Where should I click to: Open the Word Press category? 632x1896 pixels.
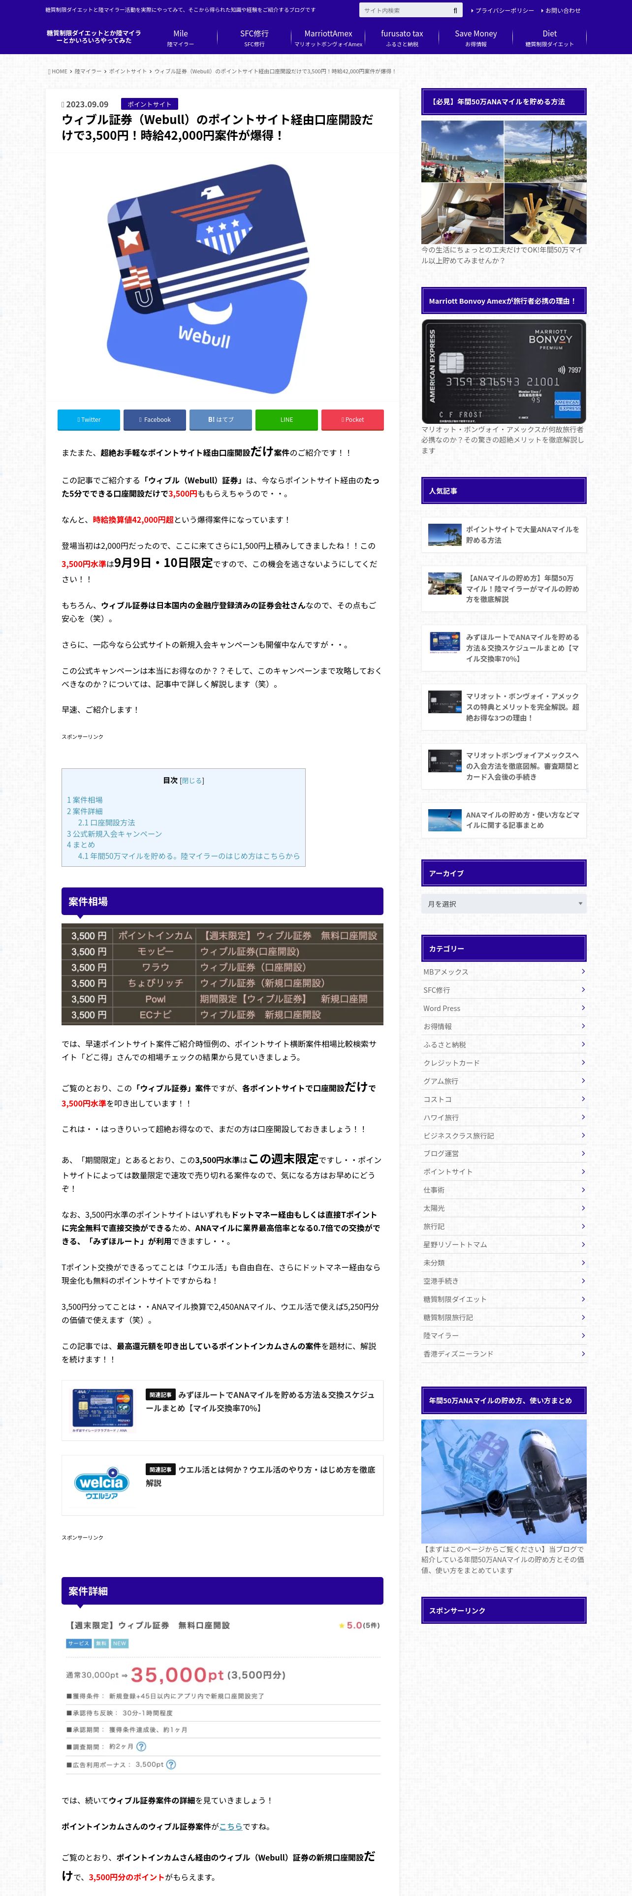[x=503, y=1009]
